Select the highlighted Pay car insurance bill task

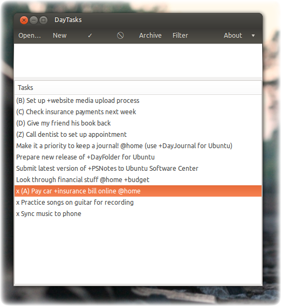click(138, 191)
